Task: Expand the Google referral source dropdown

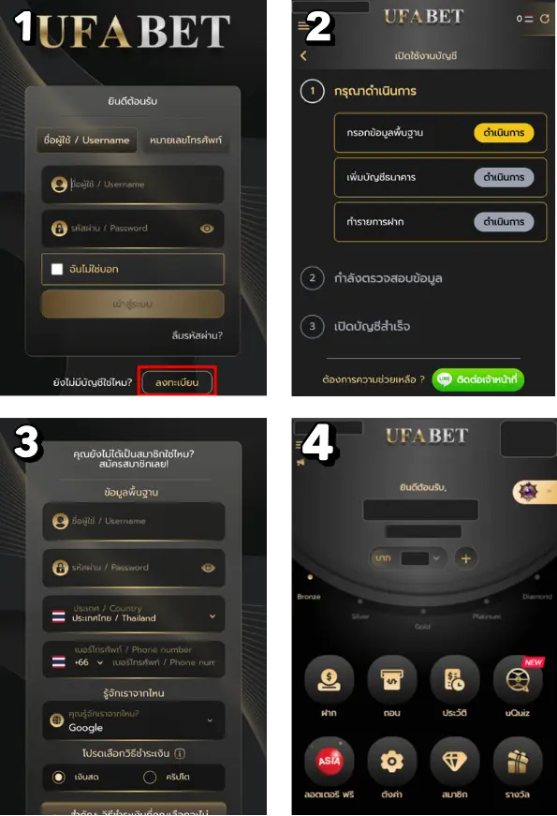Action: (134, 720)
